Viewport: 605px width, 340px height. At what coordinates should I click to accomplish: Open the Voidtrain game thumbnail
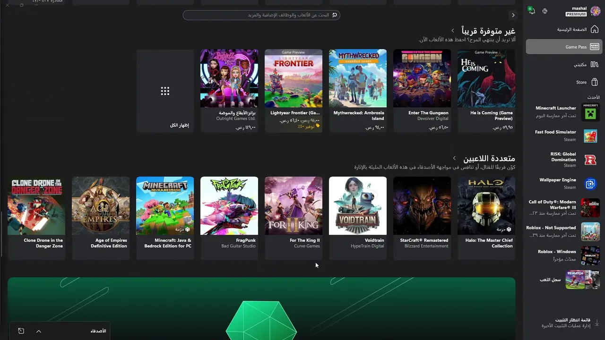click(x=358, y=206)
